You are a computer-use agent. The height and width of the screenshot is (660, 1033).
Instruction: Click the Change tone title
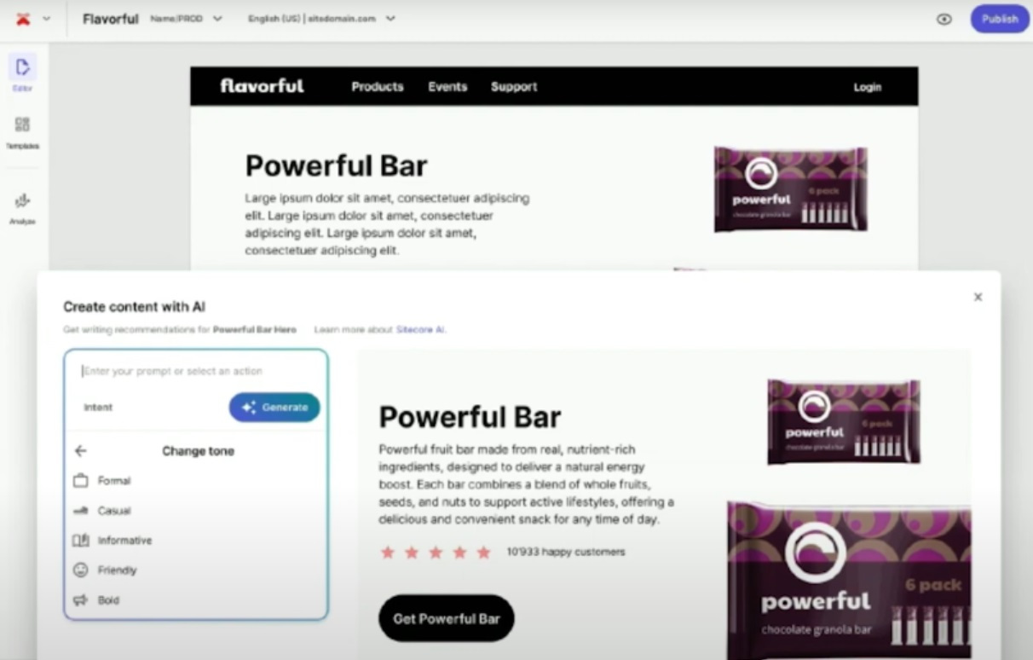(198, 451)
